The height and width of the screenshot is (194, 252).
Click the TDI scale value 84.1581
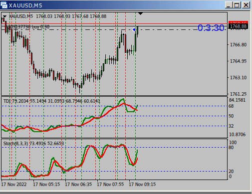point(237,100)
